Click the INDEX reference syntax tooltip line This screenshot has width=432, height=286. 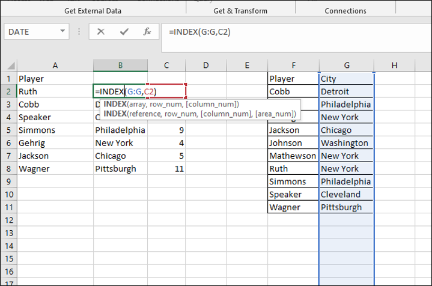click(x=199, y=114)
